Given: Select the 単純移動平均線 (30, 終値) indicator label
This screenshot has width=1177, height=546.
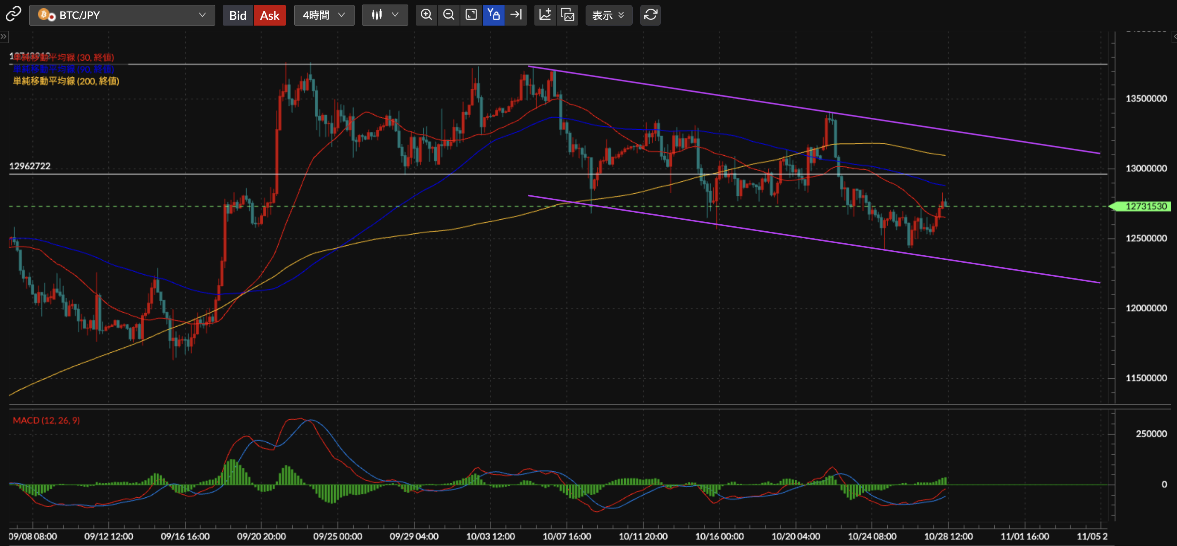Looking at the screenshot, I should [x=64, y=57].
